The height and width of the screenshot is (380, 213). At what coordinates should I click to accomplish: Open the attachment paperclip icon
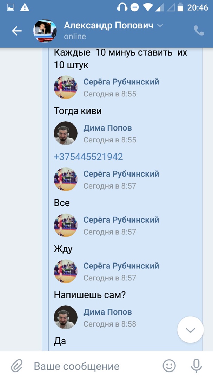[17, 366]
